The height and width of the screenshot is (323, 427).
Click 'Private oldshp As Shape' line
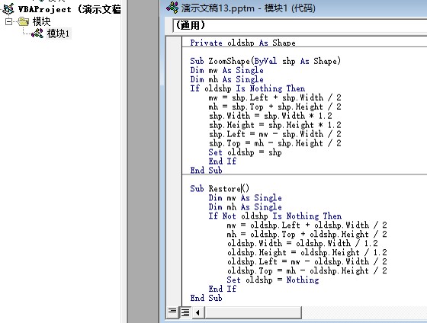(x=242, y=43)
